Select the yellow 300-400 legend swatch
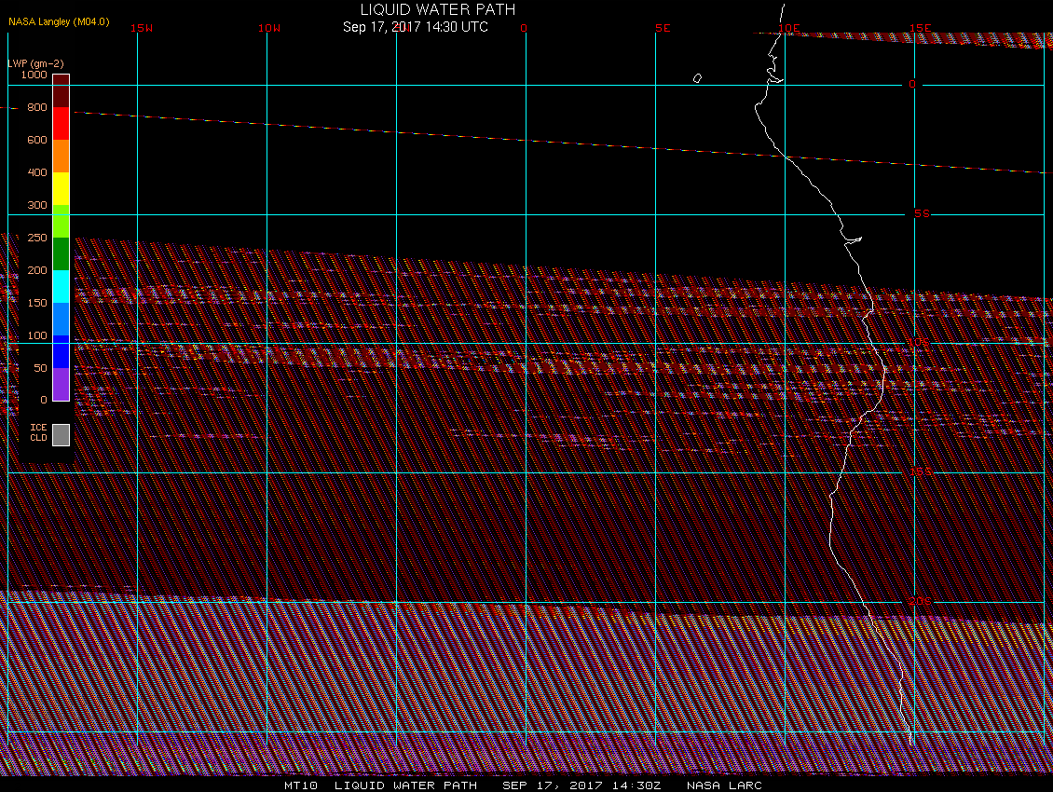 tap(62, 189)
